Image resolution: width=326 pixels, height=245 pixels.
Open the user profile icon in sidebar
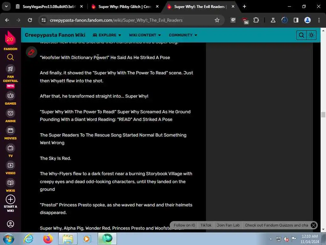coord(11,224)
